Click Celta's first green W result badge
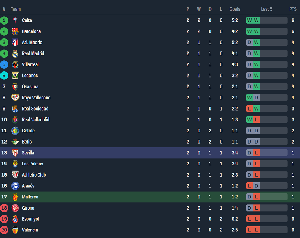 pyautogui.click(x=250, y=20)
